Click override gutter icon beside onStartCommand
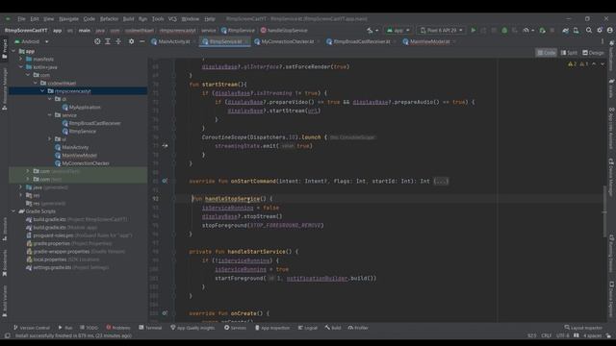Viewport: 616px width, 346px height. pyautogui.click(x=165, y=181)
